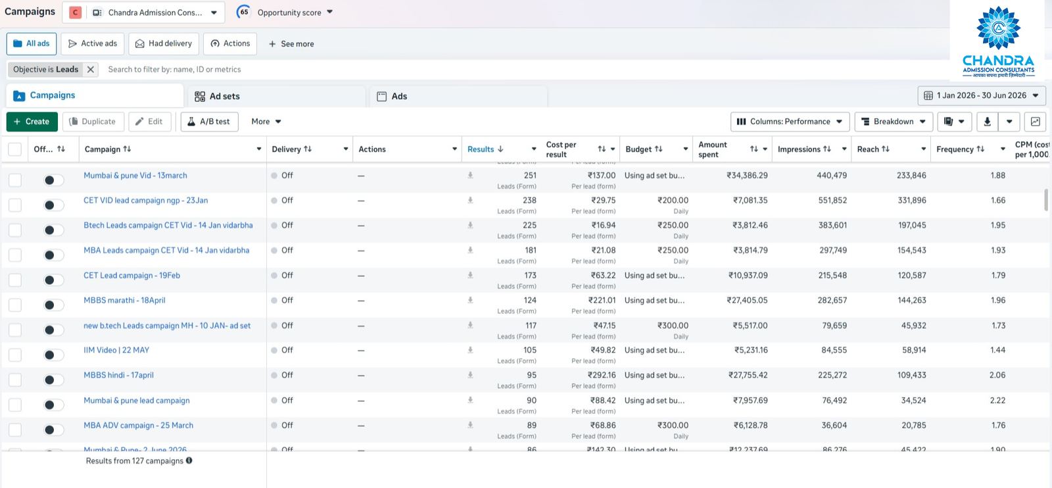Click the Duplicate button
This screenshot has height=488, width=1052.
93,122
